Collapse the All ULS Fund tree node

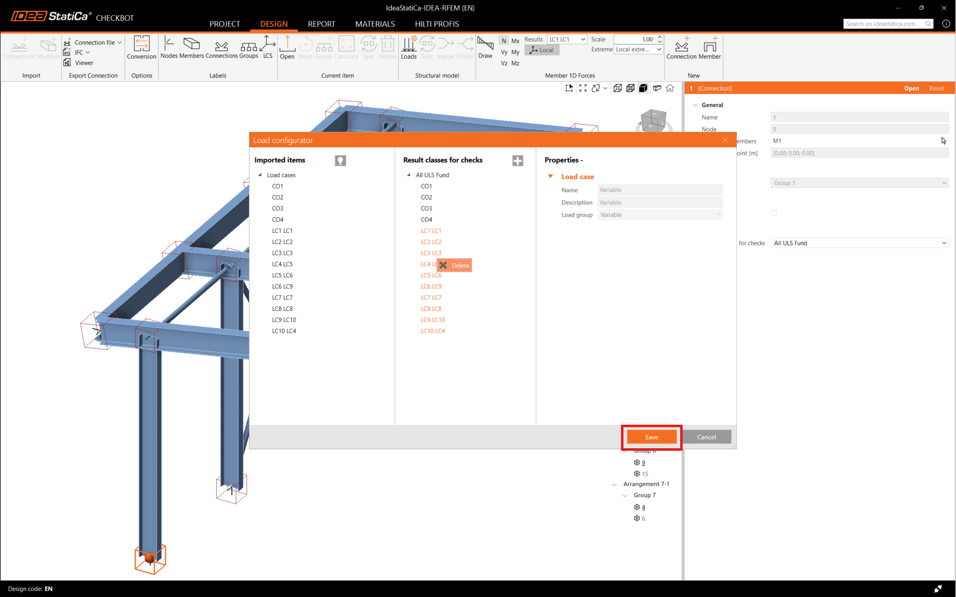[409, 175]
